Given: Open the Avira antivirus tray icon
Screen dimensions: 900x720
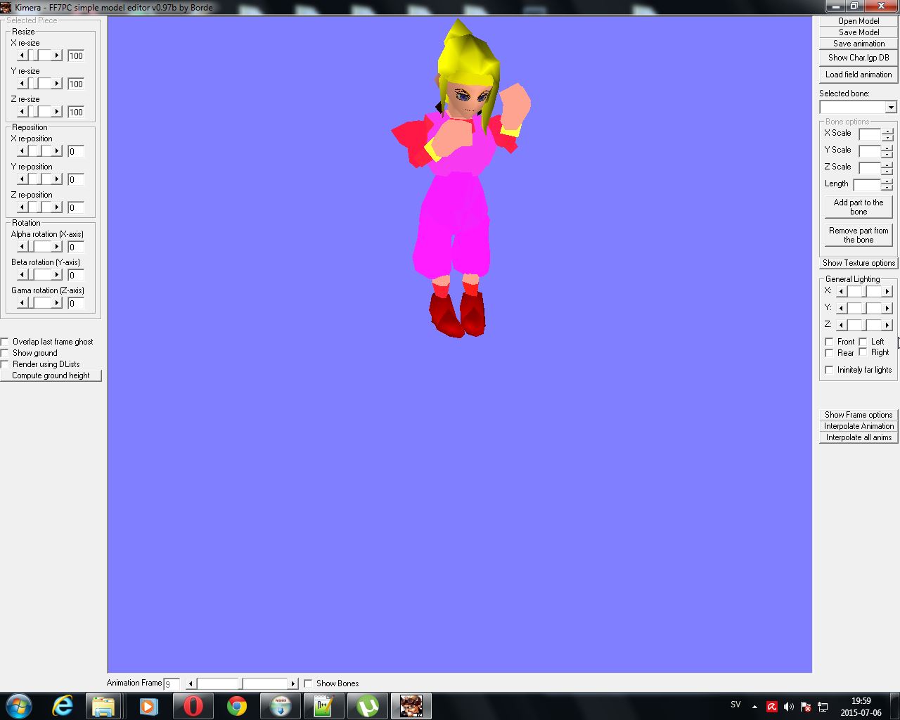Looking at the screenshot, I should click(x=772, y=707).
